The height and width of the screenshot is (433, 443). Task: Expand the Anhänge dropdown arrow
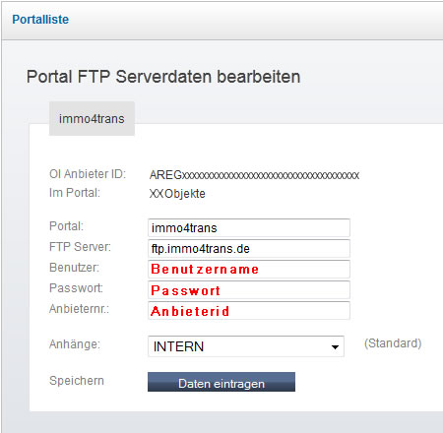335,346
